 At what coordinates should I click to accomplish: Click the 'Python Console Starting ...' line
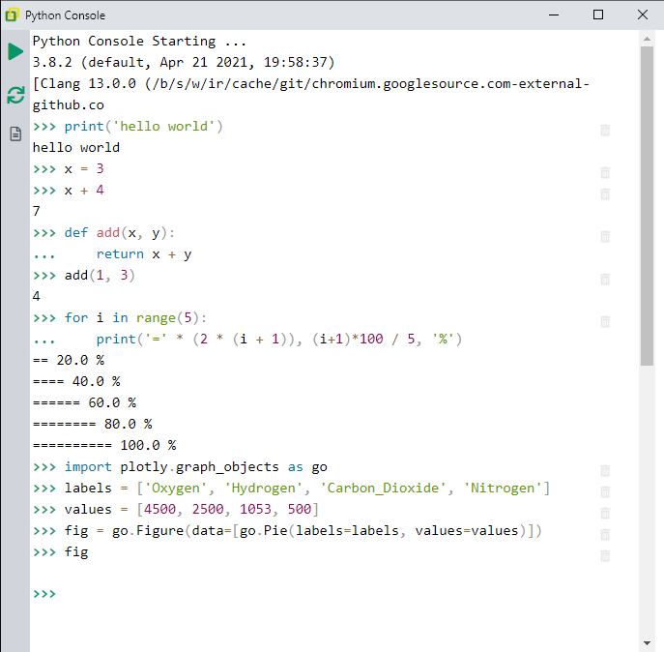pos(139,42)
